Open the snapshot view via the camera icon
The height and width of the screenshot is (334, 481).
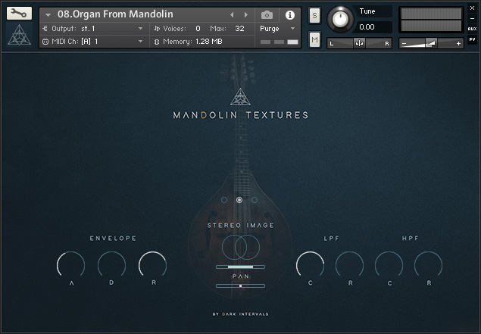(x=267, y=14)
